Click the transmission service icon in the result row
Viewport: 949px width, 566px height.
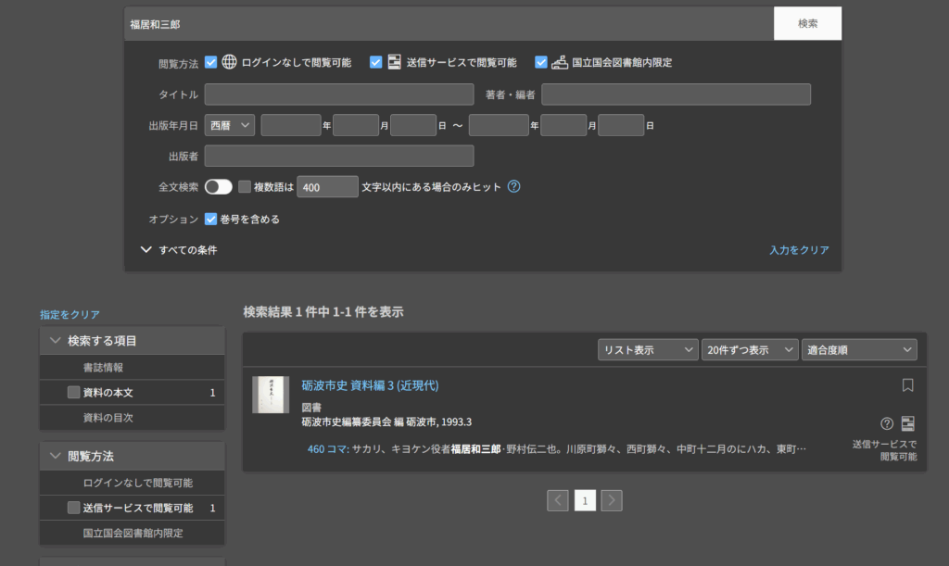[907, 423]
